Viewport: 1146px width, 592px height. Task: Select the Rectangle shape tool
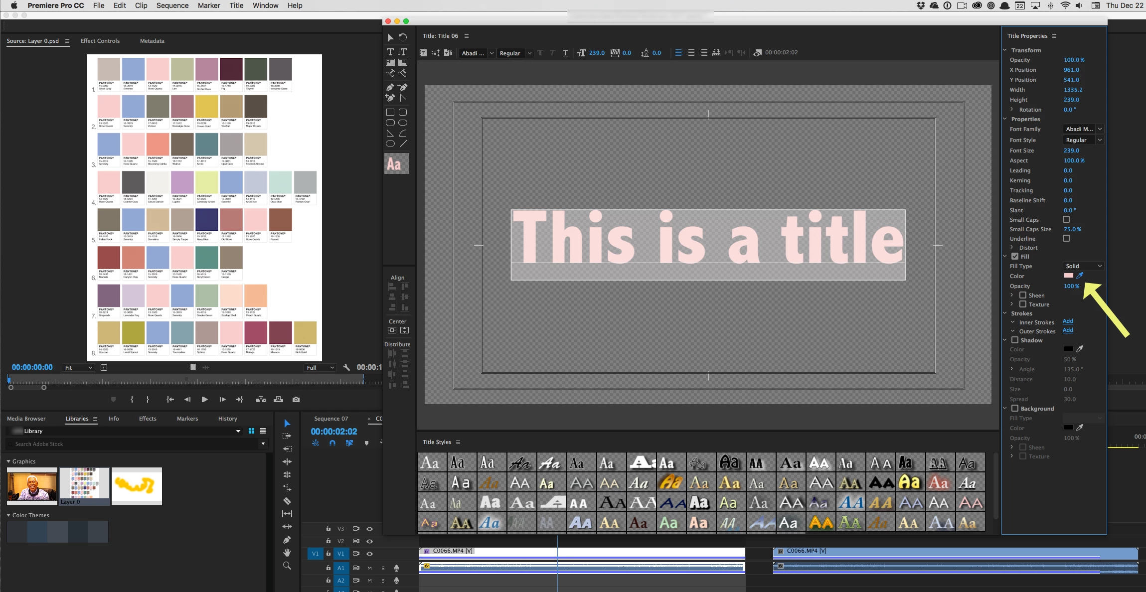pos(390,112)
